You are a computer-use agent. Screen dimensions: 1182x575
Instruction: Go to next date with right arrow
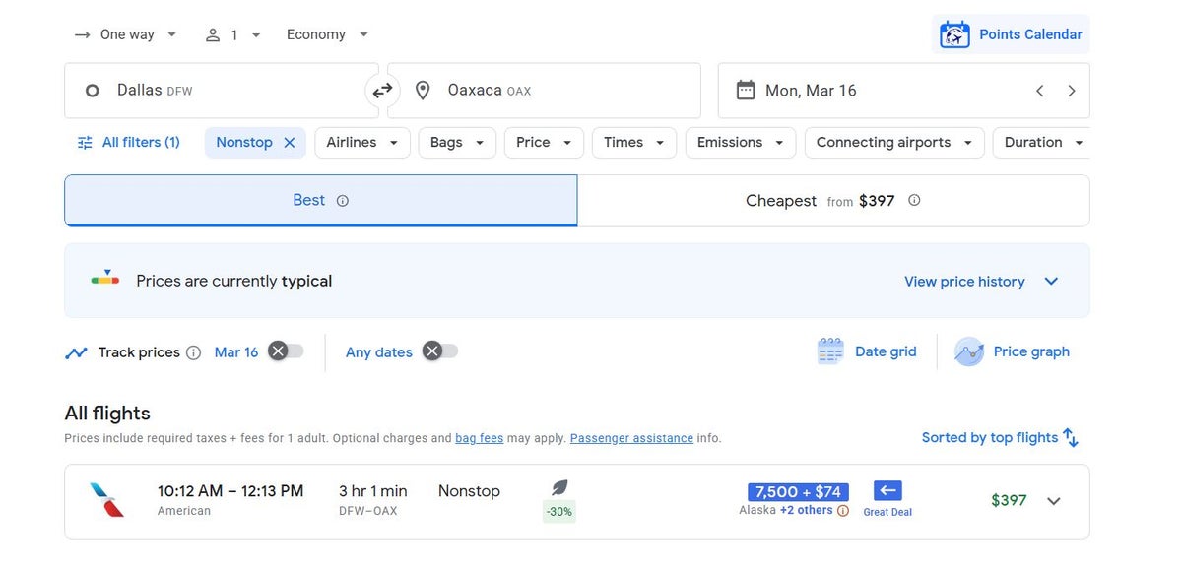click(x=1072, y=91)
